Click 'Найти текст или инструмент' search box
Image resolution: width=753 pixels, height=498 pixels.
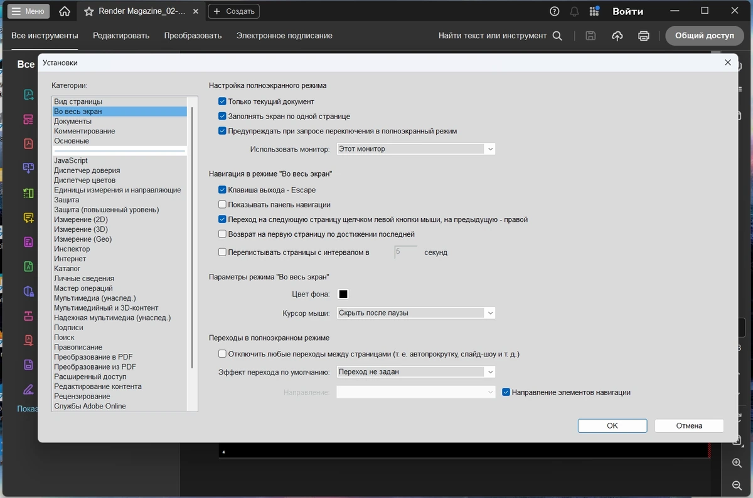pyautogui.click(x=493, y=36)
